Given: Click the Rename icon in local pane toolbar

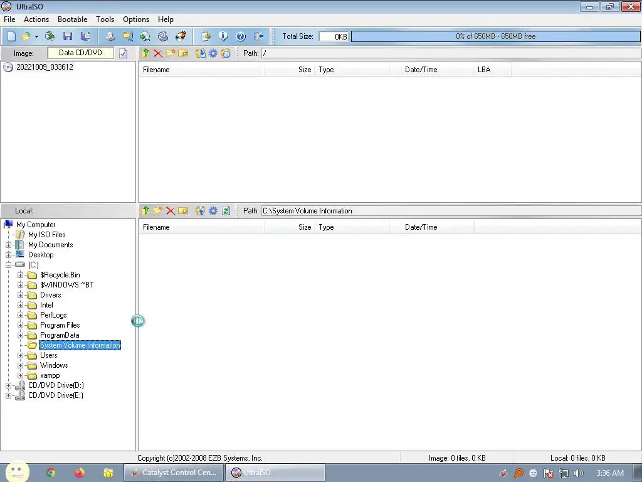Looking at the screenshot, I should point(183,211).
